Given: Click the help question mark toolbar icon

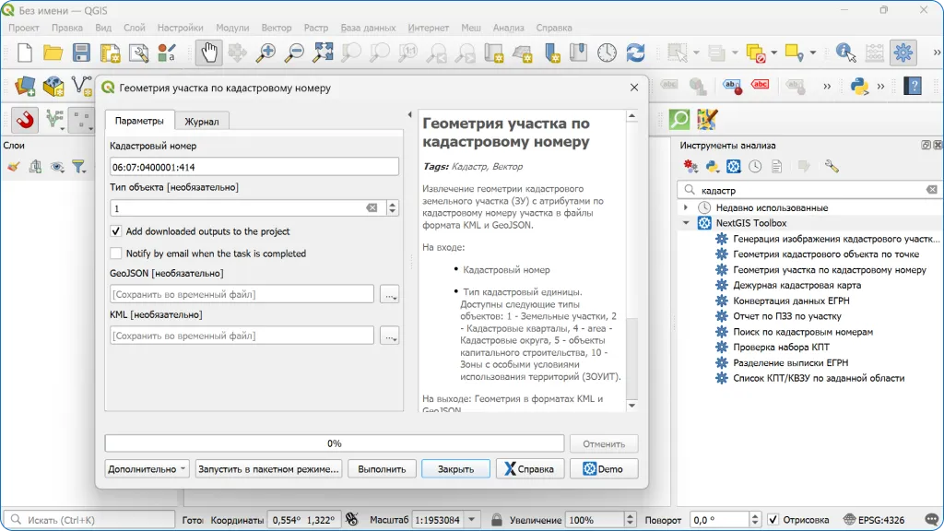Looking at the screenshot, I should click(x=913, y=86).
